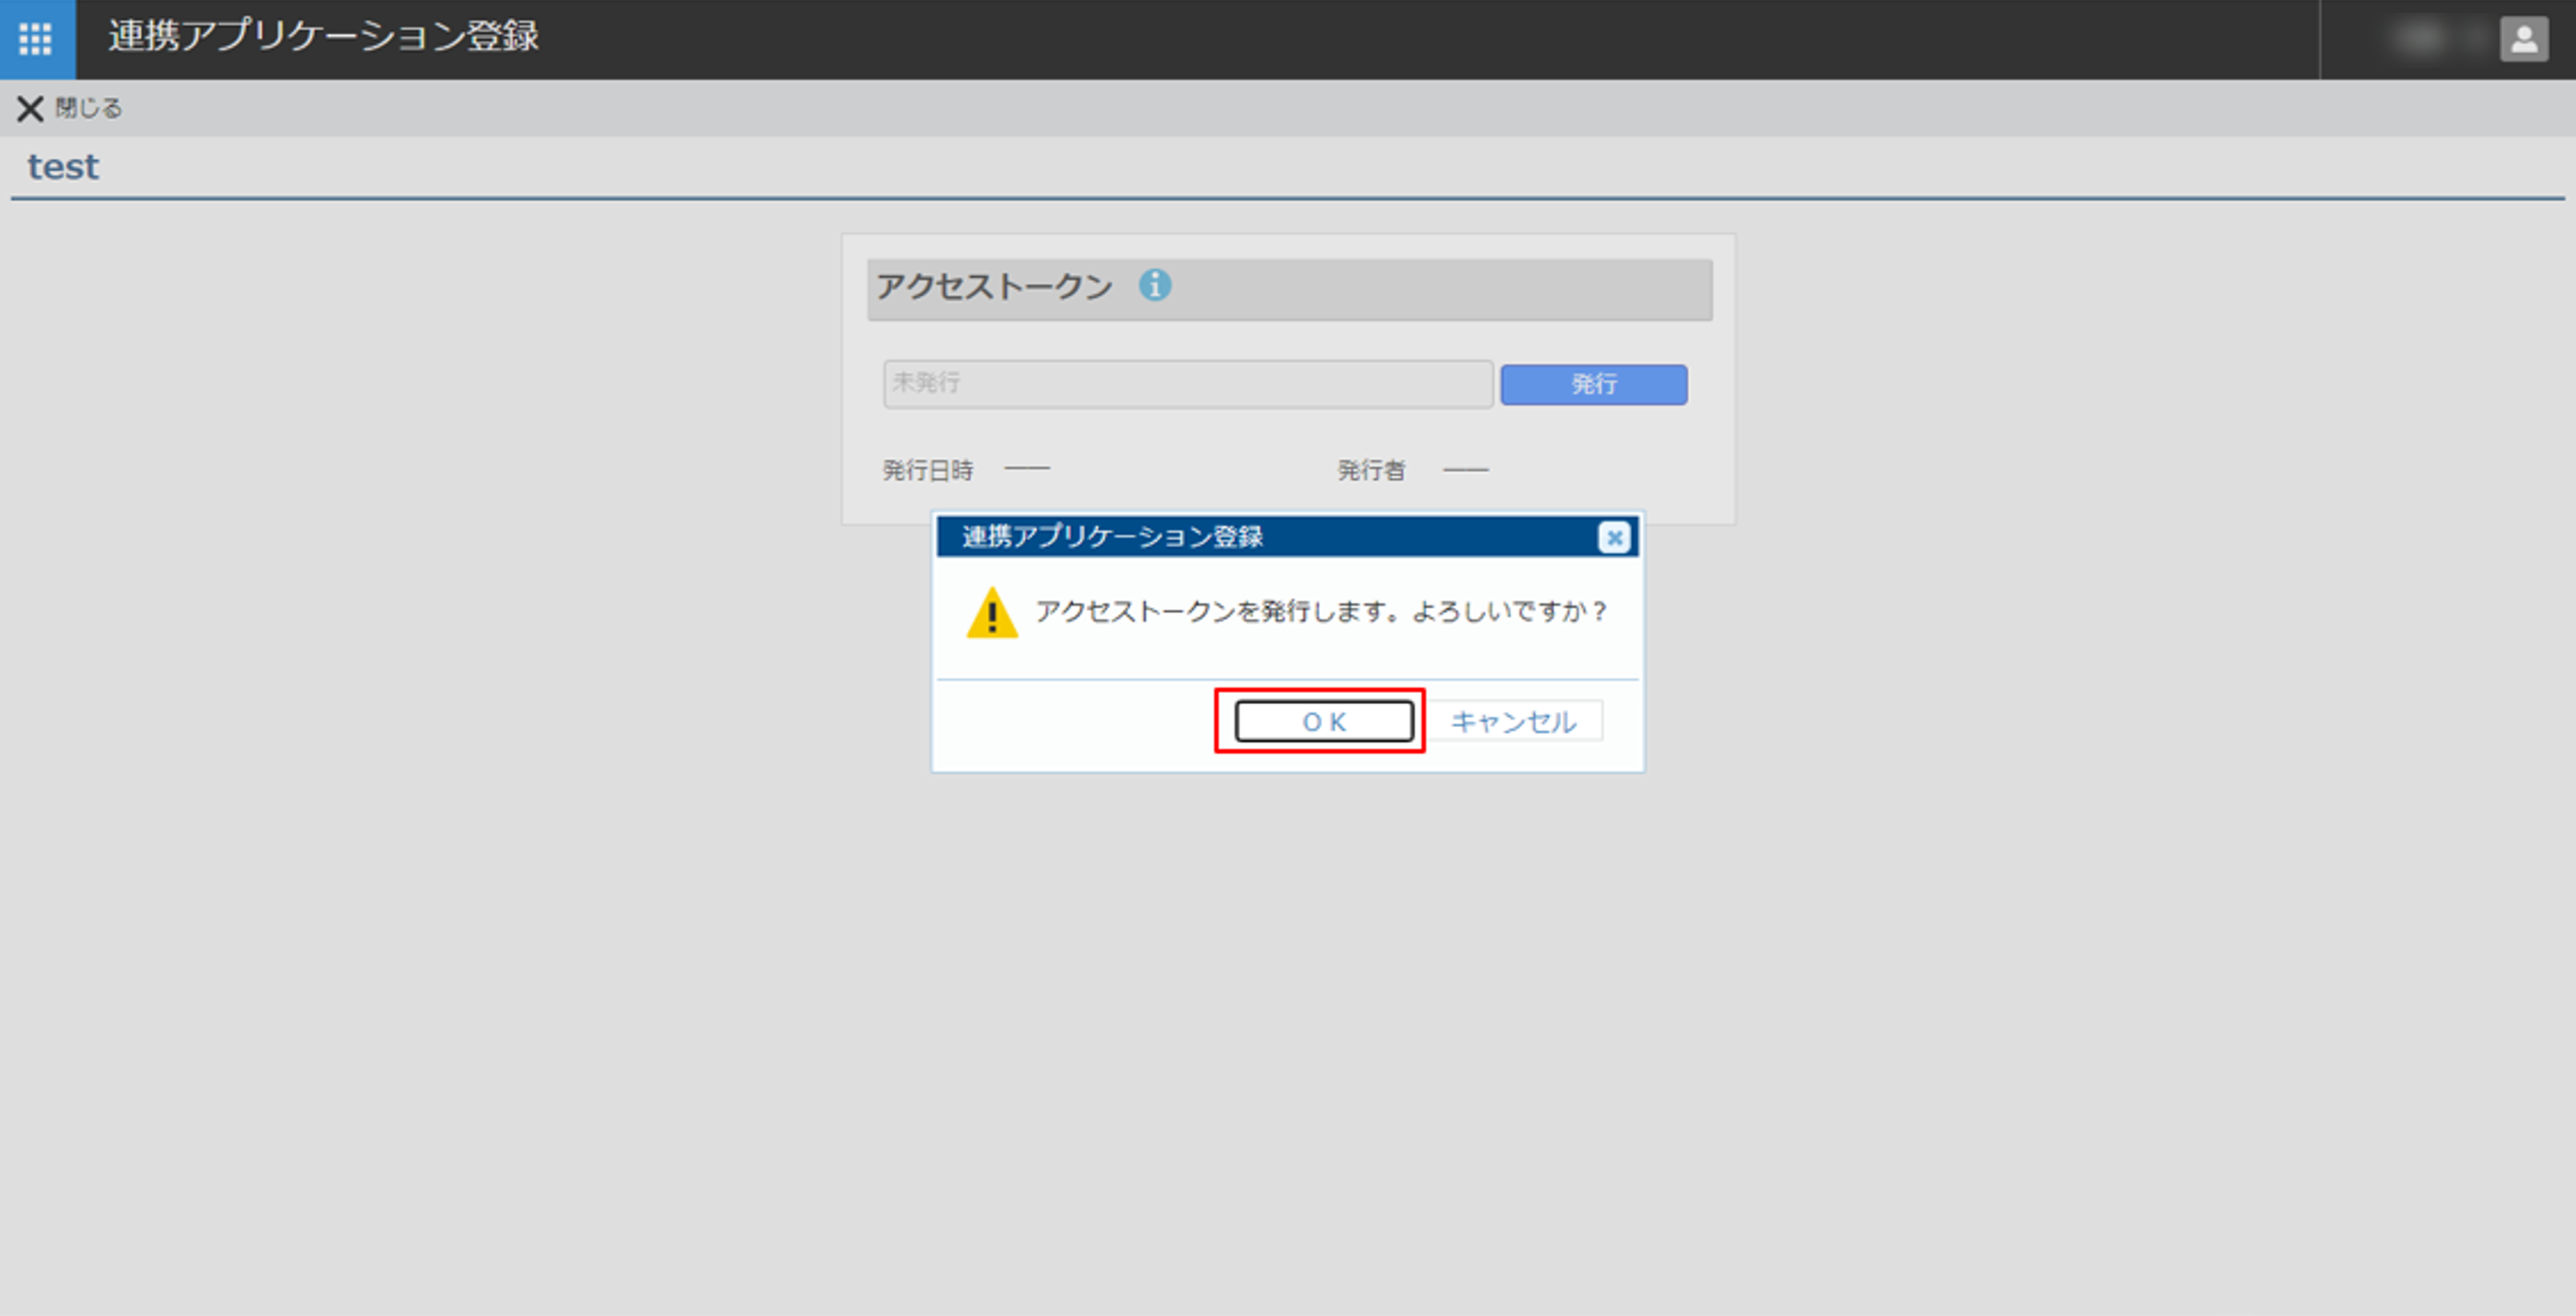
Task: Click the 閉じる text label
Action: 88,108
